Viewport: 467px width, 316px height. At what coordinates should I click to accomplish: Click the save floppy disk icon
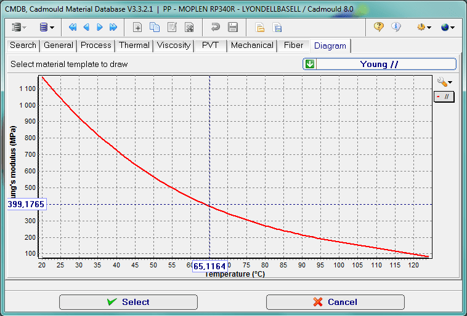click(233, 27)
